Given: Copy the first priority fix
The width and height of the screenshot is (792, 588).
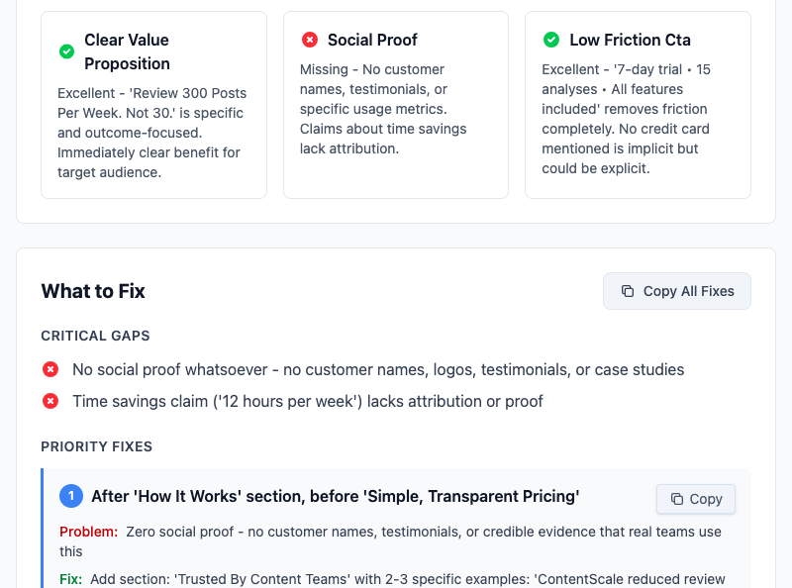Looking at the screenshot, I should point(696,499).
